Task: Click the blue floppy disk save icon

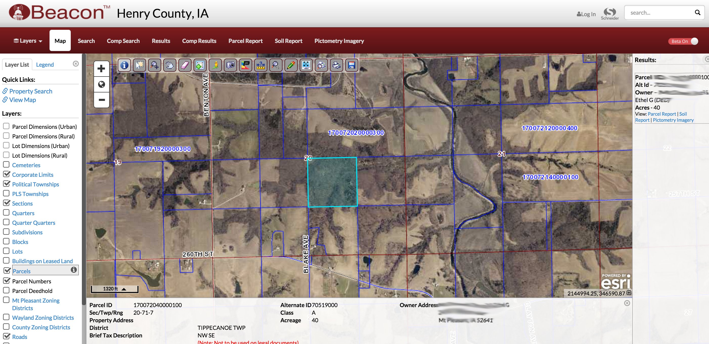Action: 351,65
